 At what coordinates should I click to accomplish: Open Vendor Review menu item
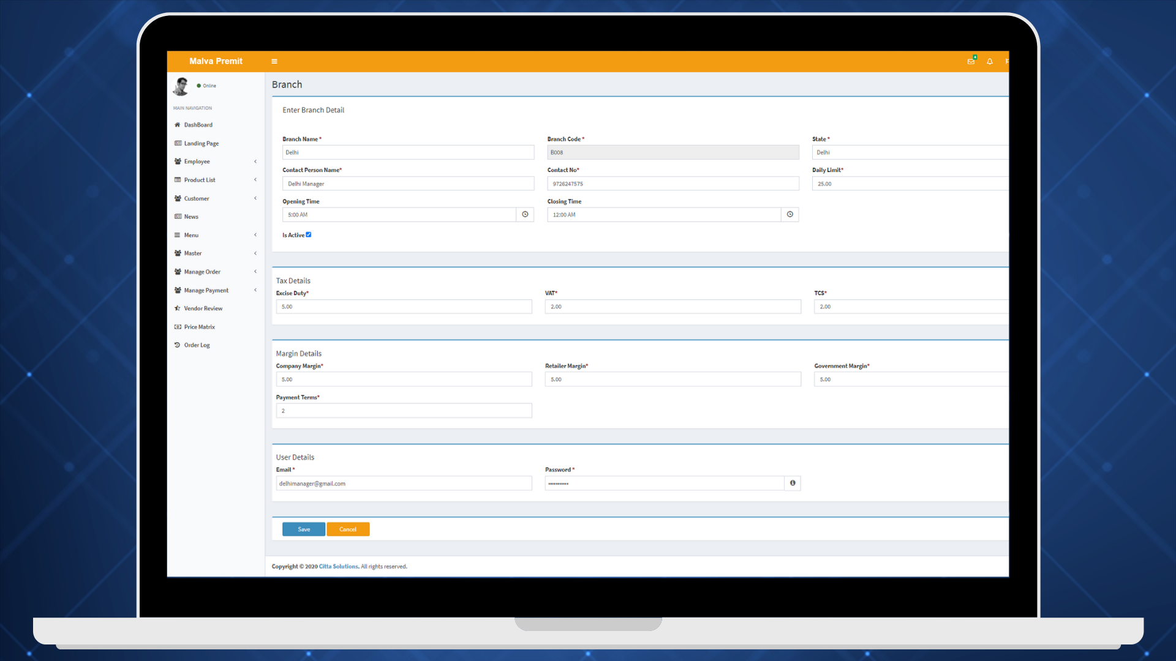(x=203, y=308)
